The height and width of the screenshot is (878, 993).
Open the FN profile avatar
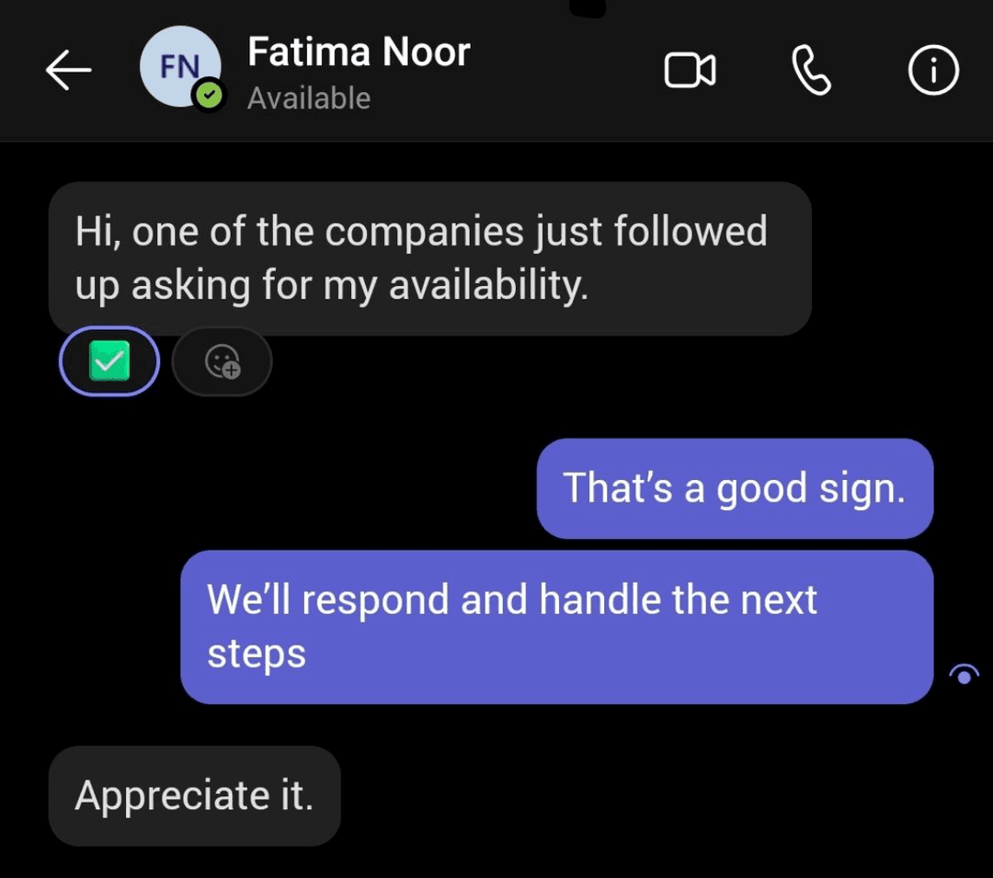point(178,66)
